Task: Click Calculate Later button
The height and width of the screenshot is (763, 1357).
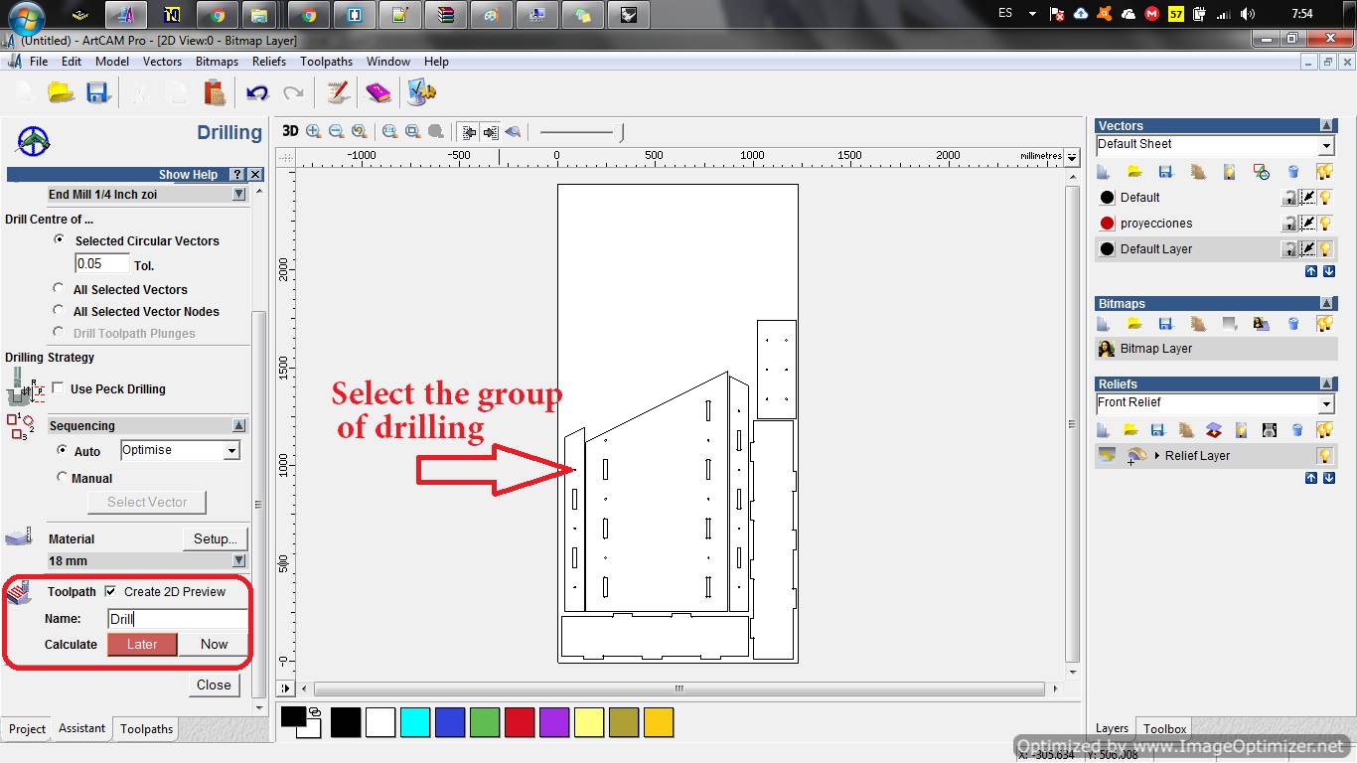Action: coord(142,644)
